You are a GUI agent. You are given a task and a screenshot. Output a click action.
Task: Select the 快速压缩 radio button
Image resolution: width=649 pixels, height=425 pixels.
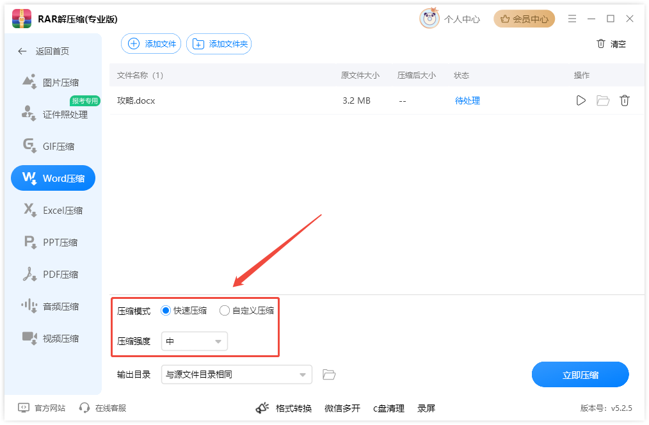[x=166, y=310]
